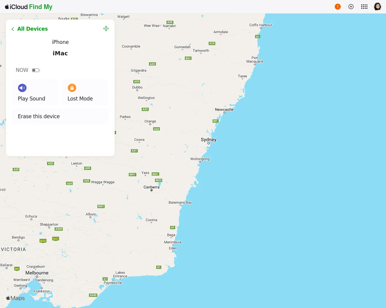Viewport: 386px width, 308px height.
Task: Click the iMac device name
Action: [60, 53]
